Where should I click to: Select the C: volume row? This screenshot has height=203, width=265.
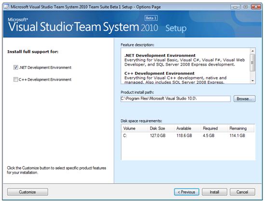pos(188,135)
